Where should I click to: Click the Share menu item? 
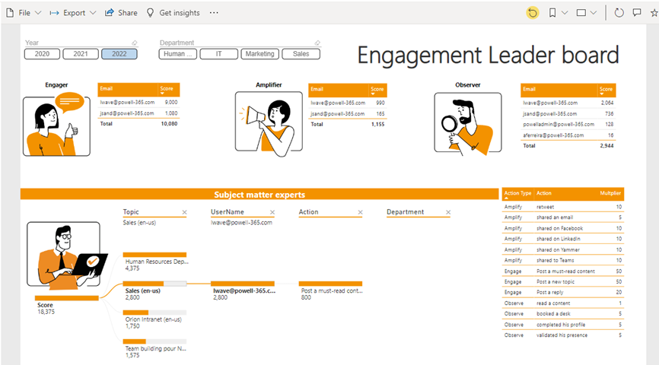pyautogui.click(x=121, y=13)
